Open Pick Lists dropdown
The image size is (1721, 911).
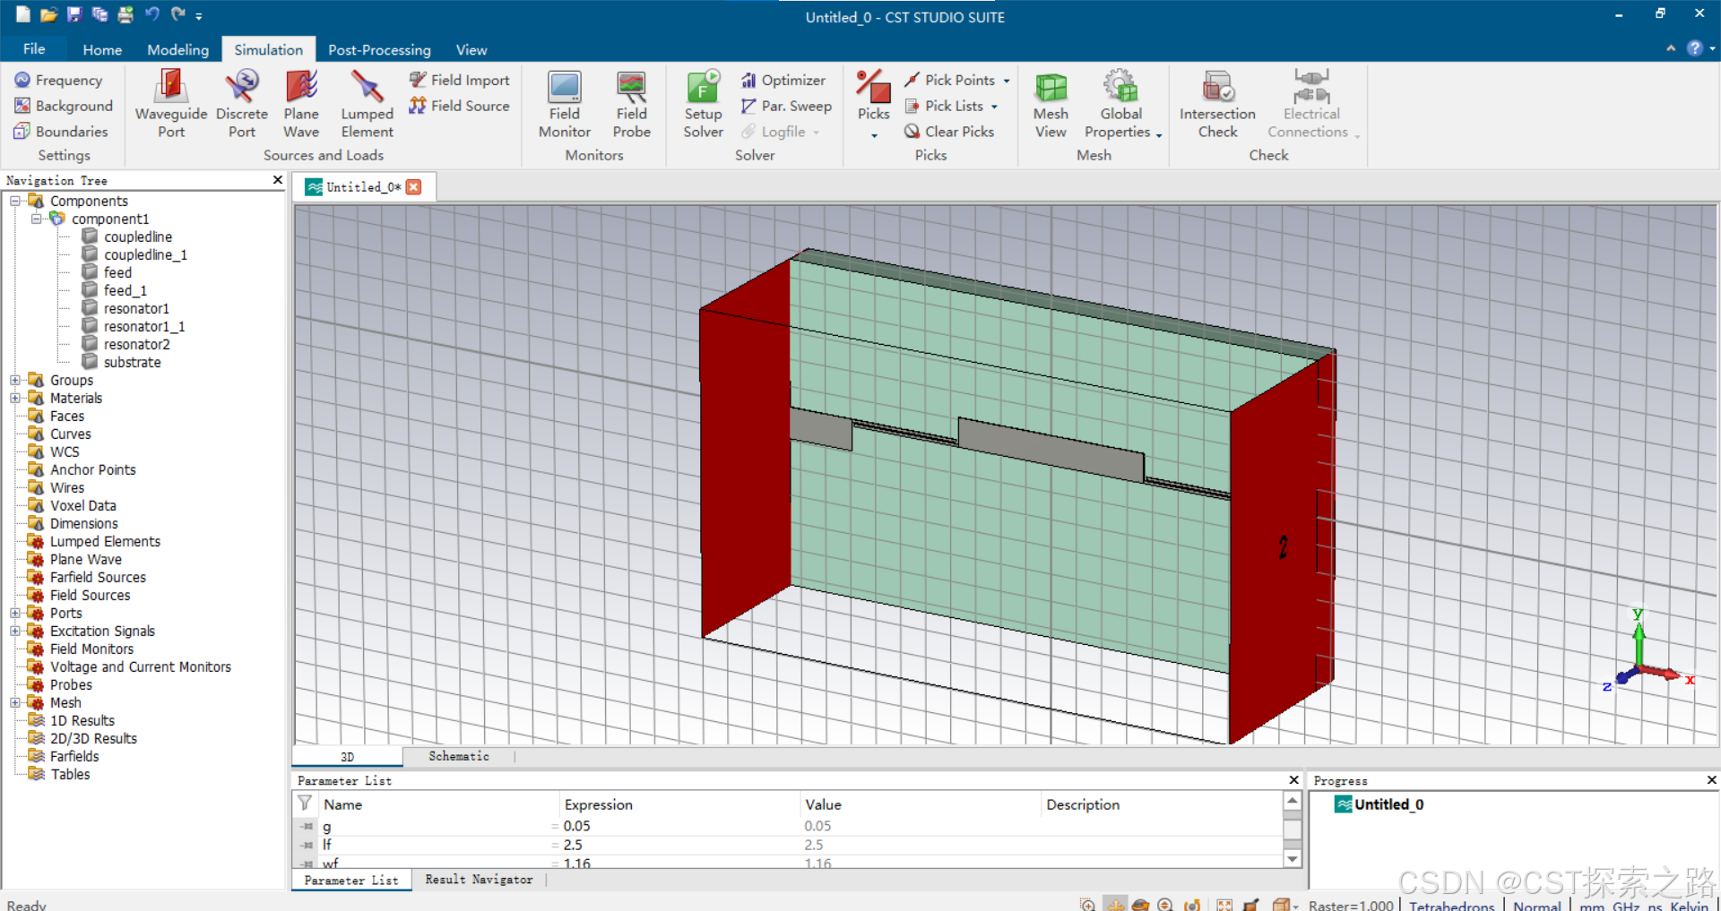994,107
